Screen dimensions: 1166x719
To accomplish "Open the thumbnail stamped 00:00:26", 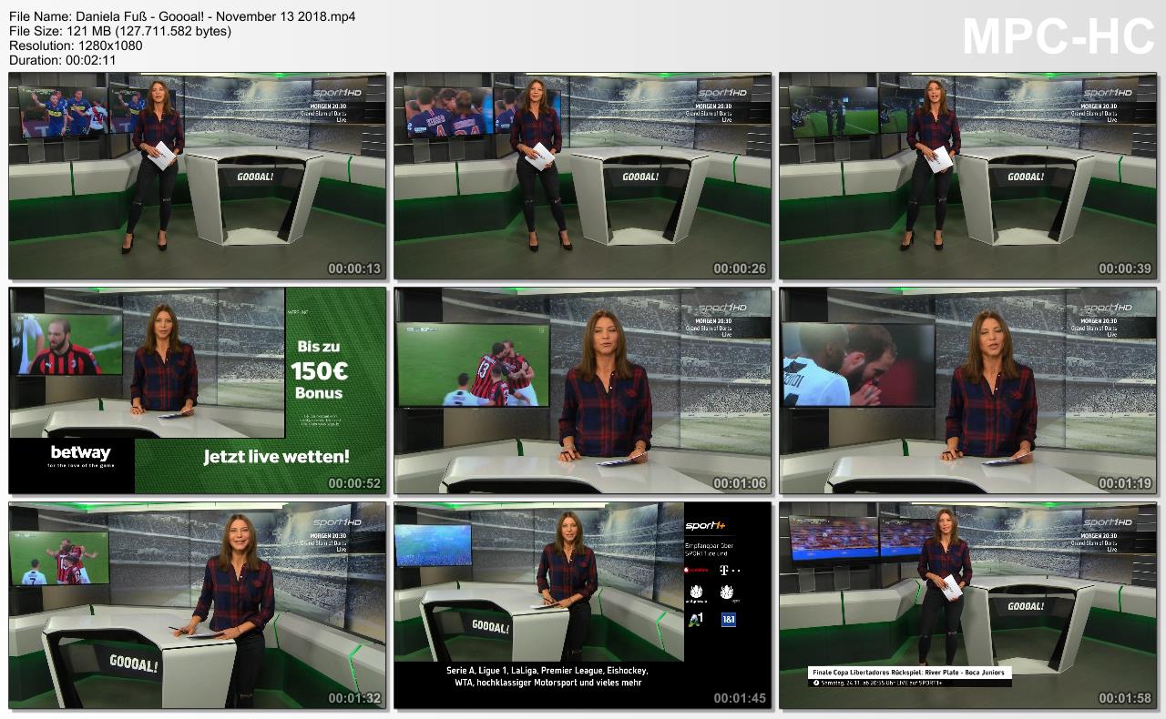I will pos(583,176).
